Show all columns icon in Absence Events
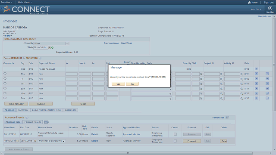276x155 pixels. pyautogui.click(x=46, y=122)
